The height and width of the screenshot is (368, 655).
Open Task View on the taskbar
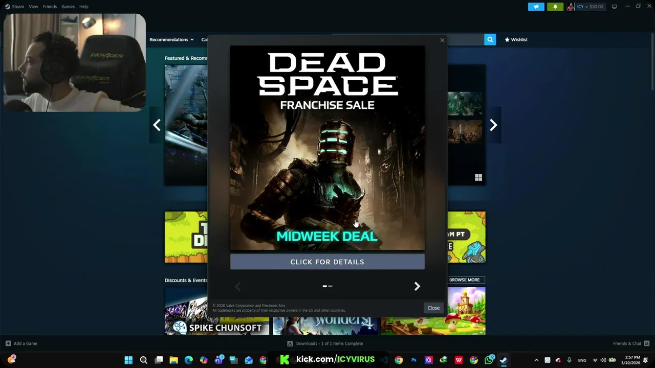click(159, 360)
